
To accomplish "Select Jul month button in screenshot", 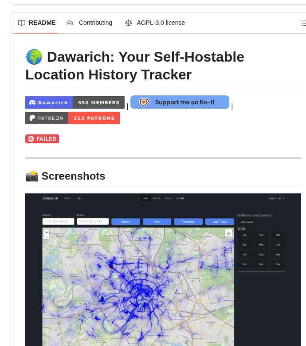I will click(245, 255).
